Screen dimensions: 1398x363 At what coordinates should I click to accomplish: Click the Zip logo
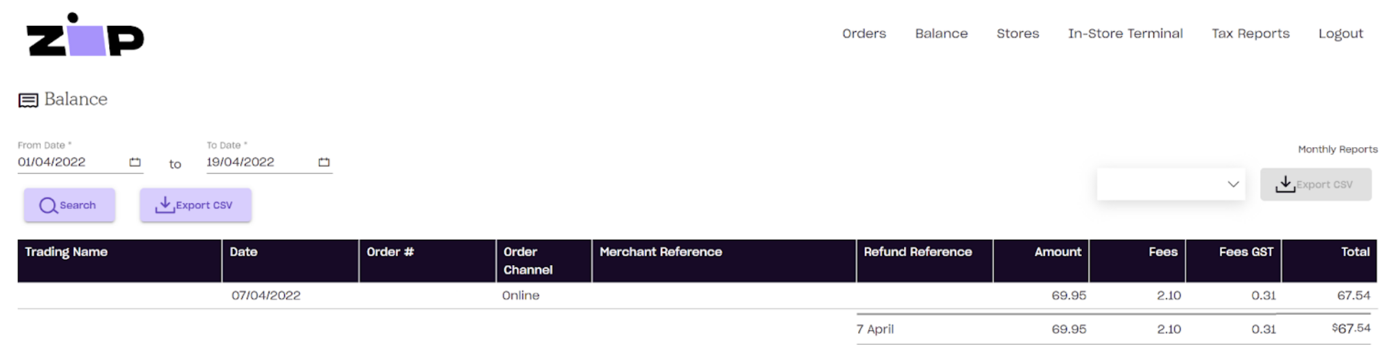click(x=85, y=35)
